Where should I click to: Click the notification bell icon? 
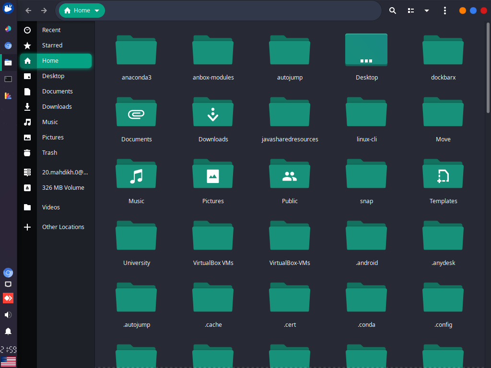[x=8, y=331]
